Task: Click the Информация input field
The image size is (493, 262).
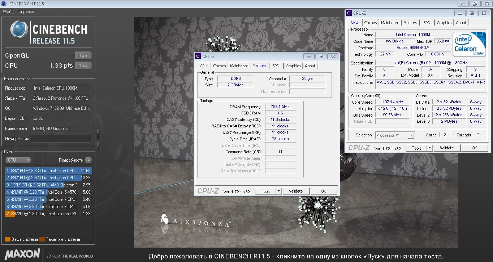Action: (x=61, y=139)
